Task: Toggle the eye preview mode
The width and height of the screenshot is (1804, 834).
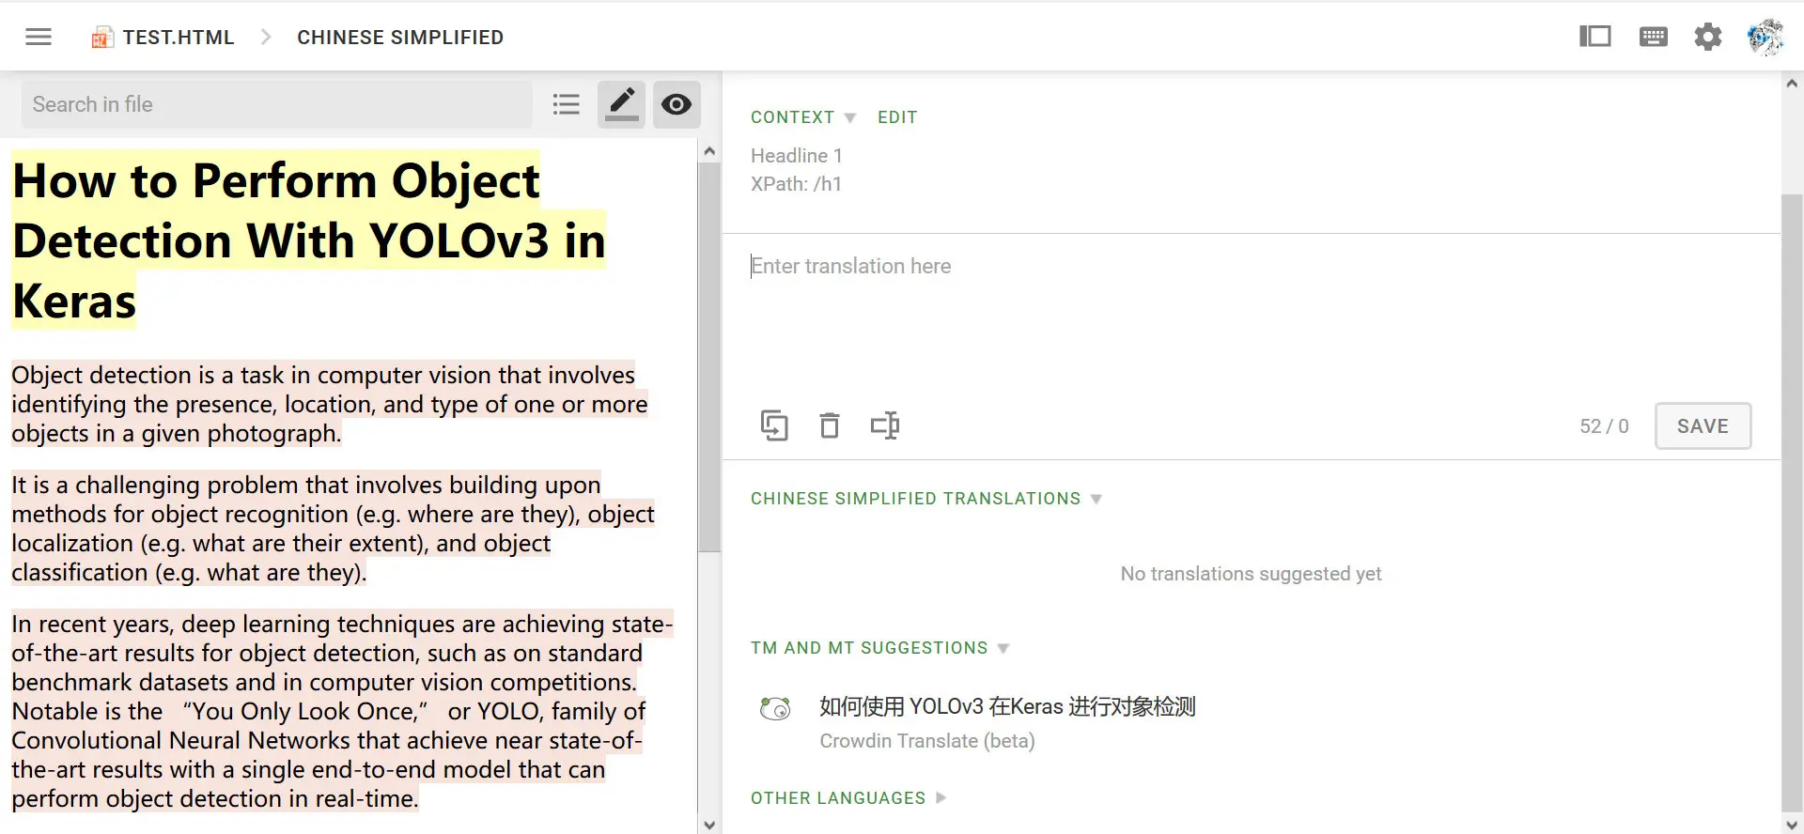Action: tap(676, 104)
